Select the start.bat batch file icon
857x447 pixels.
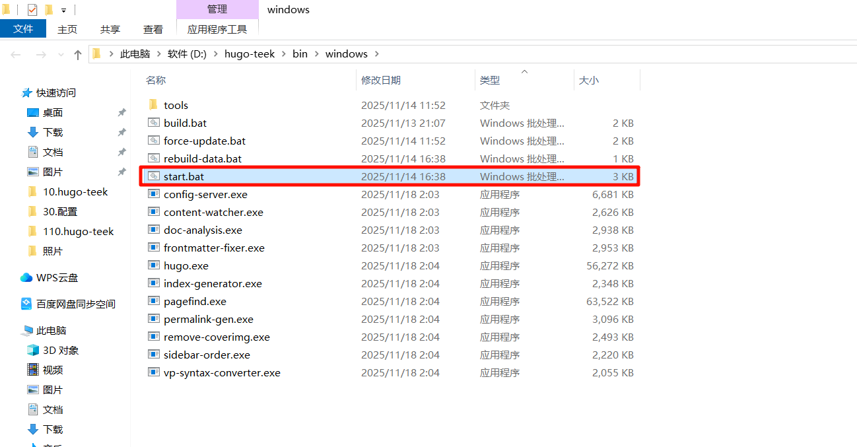click(x=153, y=176)
